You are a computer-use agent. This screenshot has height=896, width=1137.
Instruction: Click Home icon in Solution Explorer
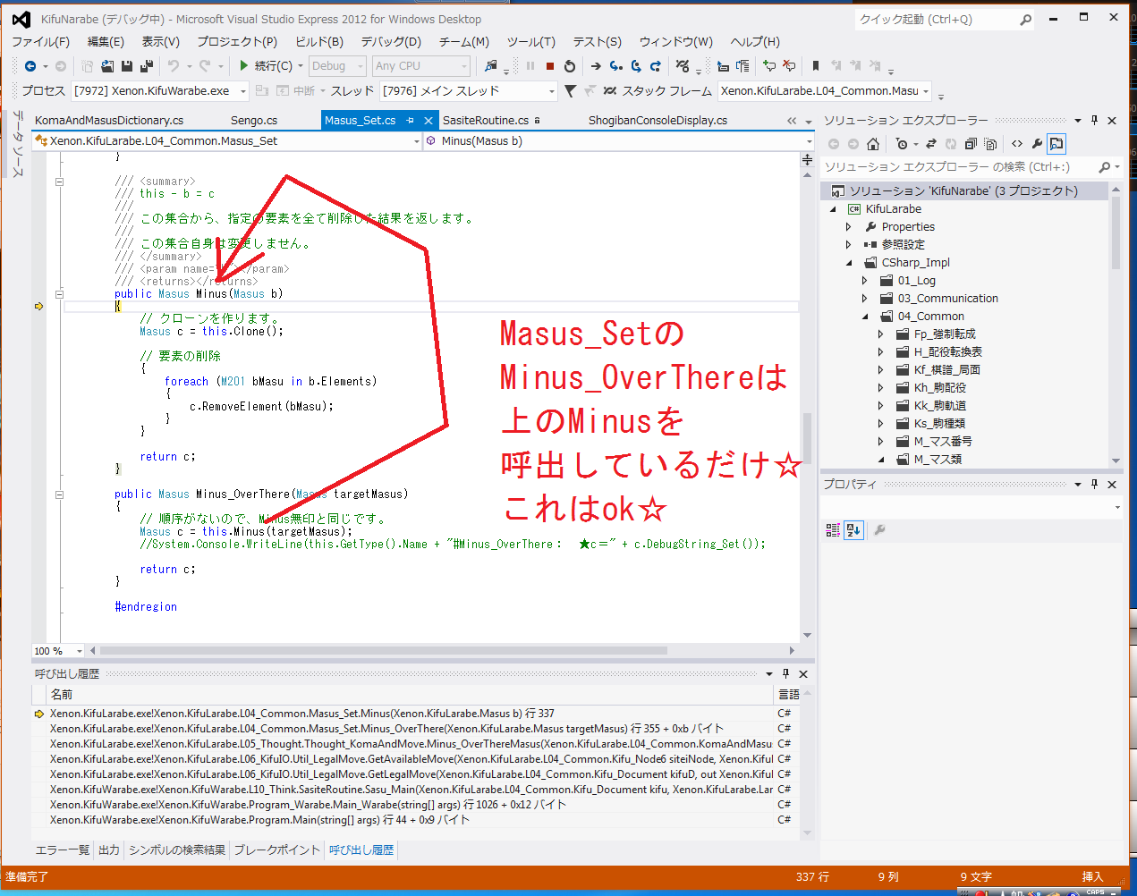click(873, 144)
